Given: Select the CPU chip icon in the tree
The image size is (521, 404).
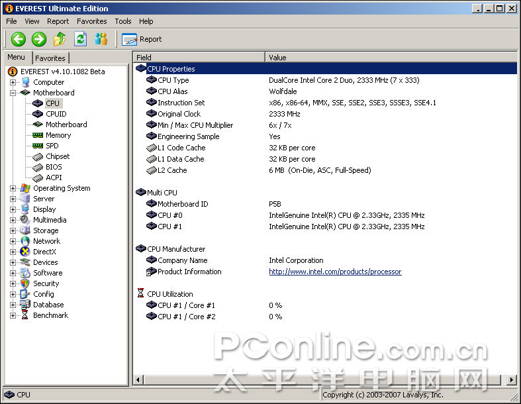Looking at the screenshot, I should tap(38, 103).
